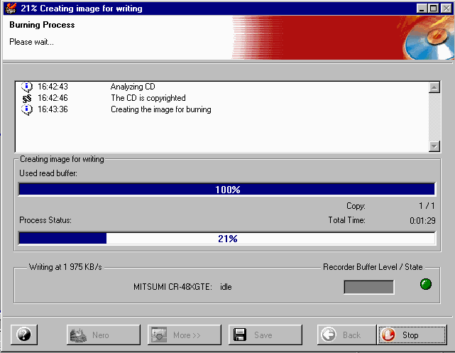Click the green recorder state LED
The image size is (455, 353).
point(425,286)
